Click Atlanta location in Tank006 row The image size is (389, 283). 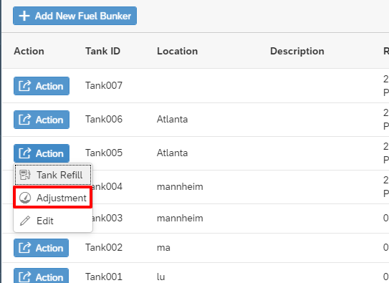[x=172, y=120]
